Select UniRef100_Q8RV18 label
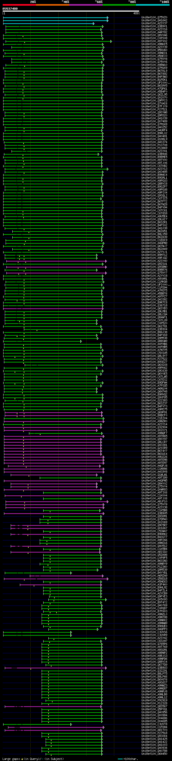Viewport: 172px width, 761px height. (154, 184)
